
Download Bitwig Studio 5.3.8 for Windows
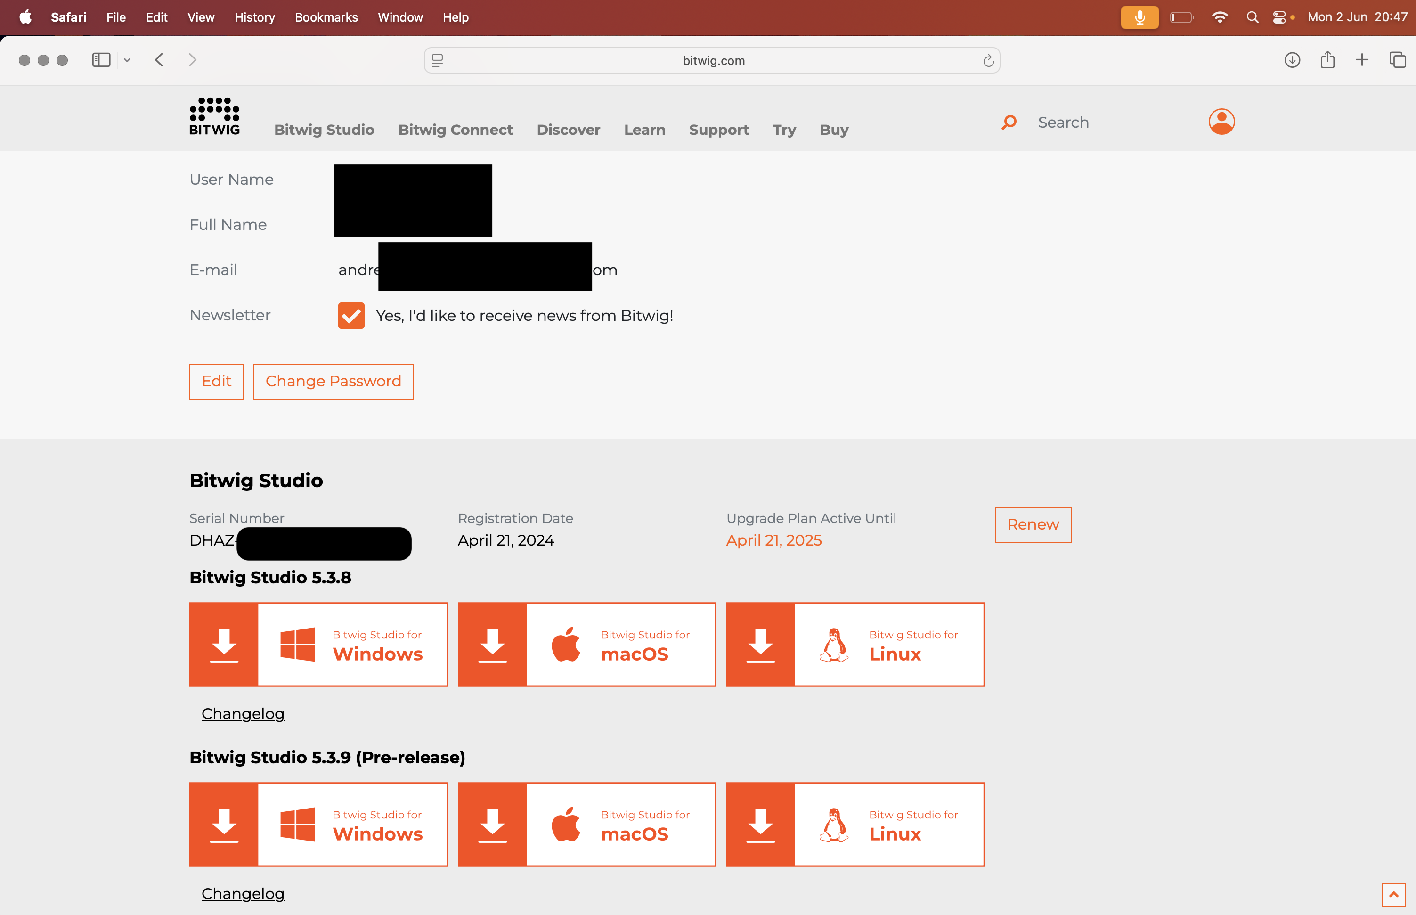pos(318,645)
